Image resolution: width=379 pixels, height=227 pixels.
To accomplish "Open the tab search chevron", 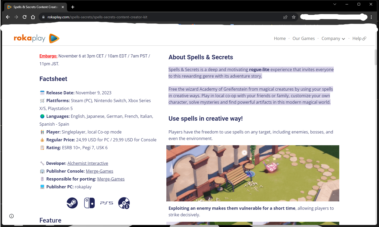I will click(335, 4).
